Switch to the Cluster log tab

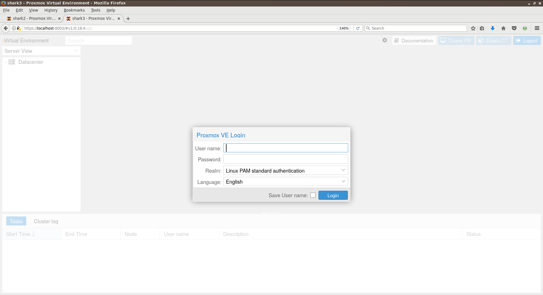[x=46, y=221]
